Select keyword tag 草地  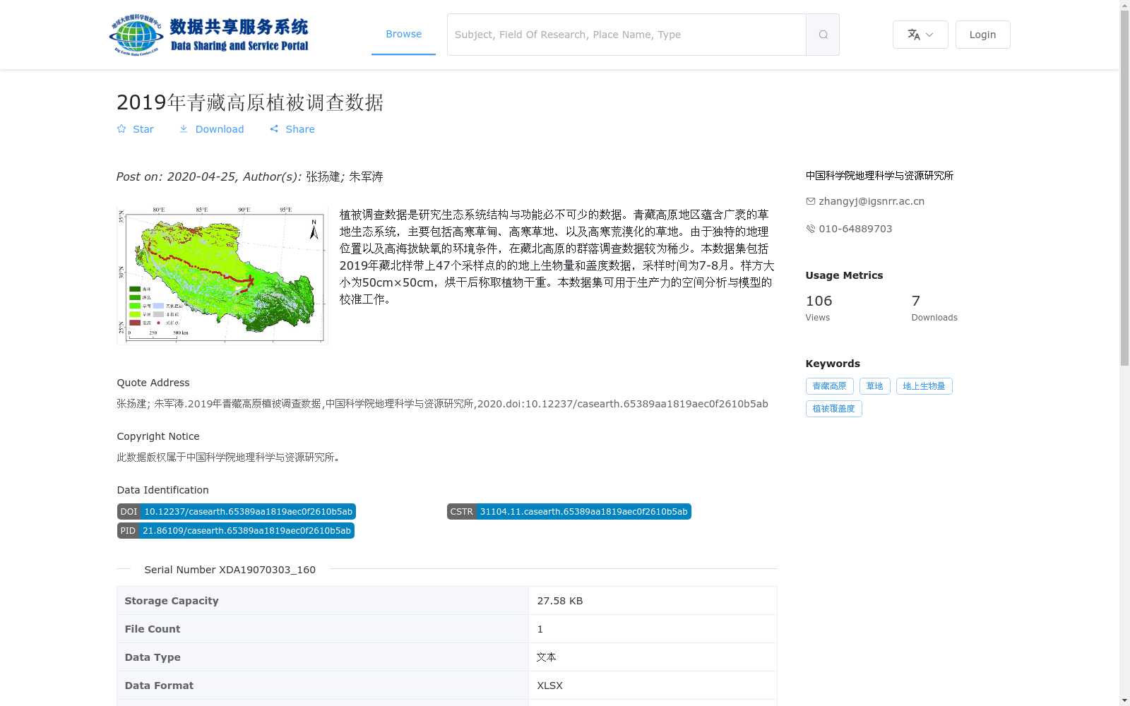[874, 386]
